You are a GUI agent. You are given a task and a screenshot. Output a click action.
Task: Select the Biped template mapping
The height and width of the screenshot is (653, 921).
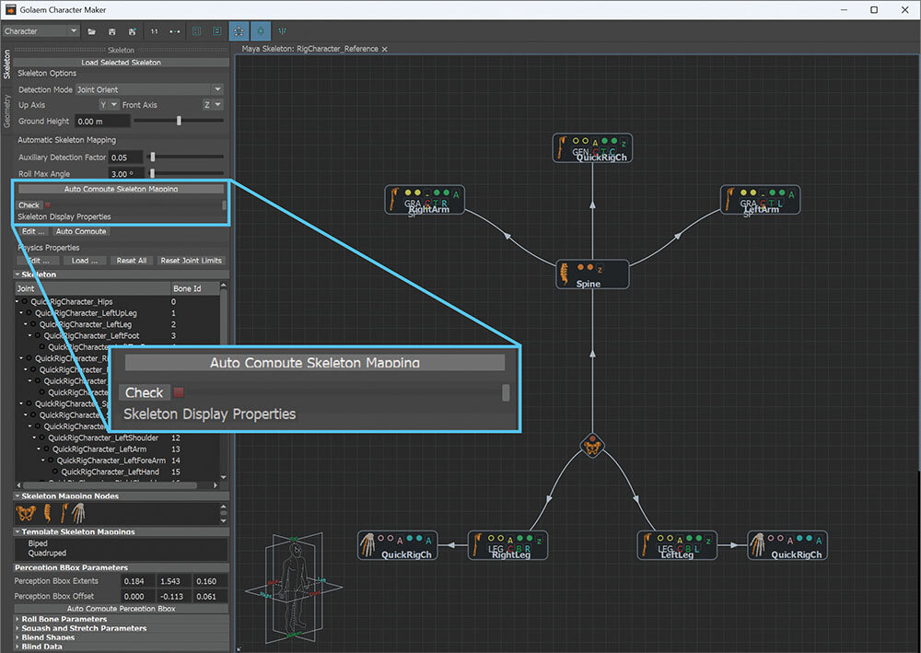pyautogui.click(x=38, y=543)
